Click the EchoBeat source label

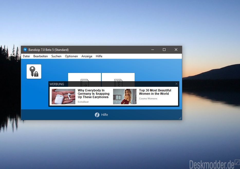click(83, 102)
